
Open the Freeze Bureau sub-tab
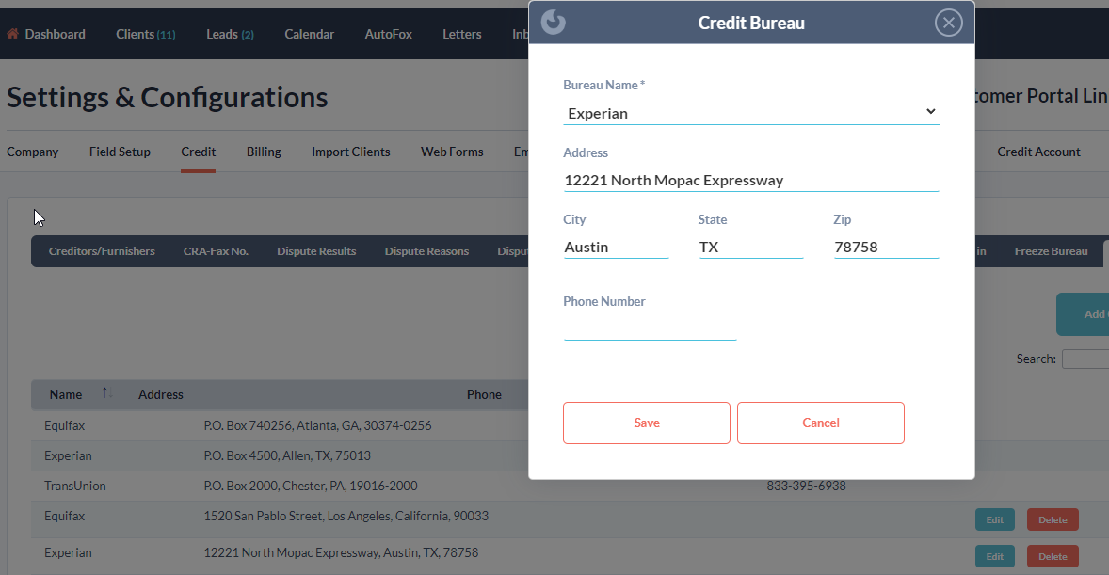pos(1051,251)
